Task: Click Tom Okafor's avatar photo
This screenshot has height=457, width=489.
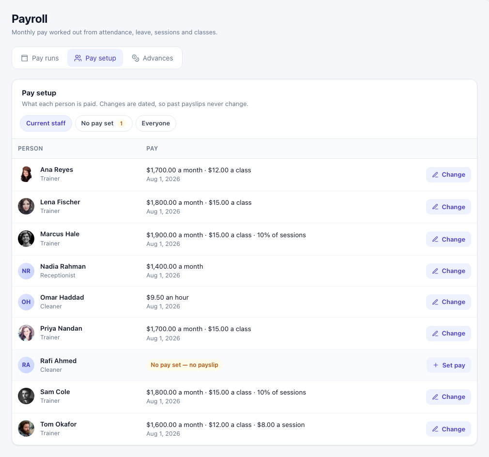Action: pyautogui.click(x=26, y=428)
